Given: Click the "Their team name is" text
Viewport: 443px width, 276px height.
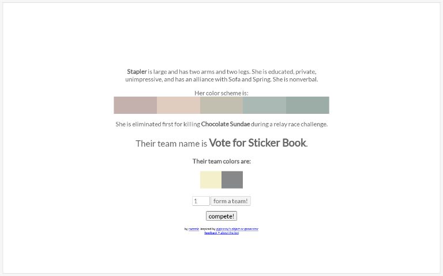Looking at the screenshot, I should tap(171, 144).
